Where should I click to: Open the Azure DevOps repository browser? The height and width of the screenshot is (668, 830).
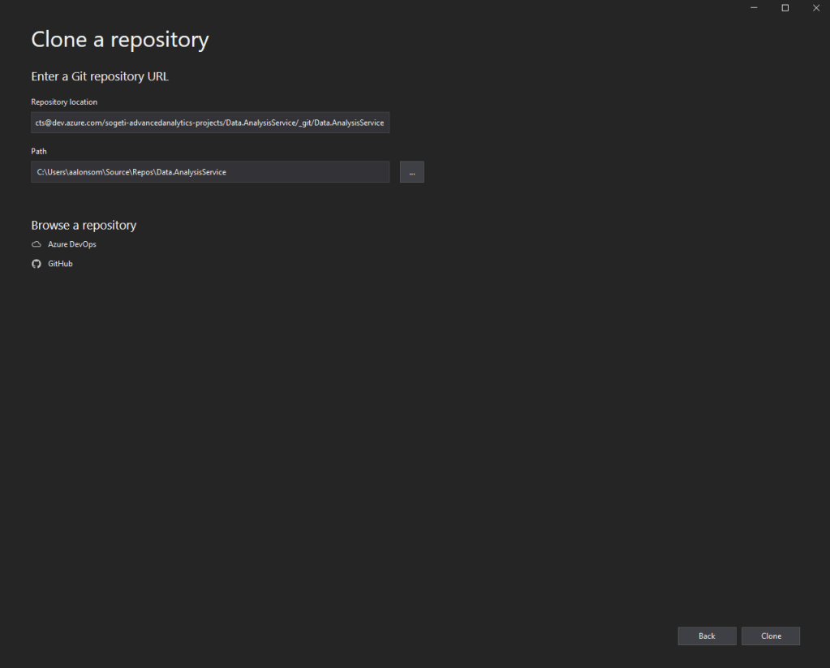tap(71, 244)
